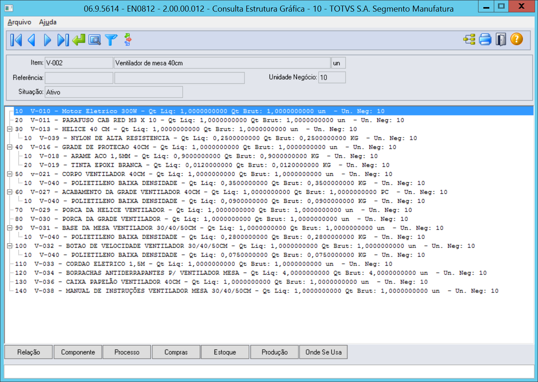Click the next record arrow
The height and width of the screenshot is (382, 538).
pos(47,40)
